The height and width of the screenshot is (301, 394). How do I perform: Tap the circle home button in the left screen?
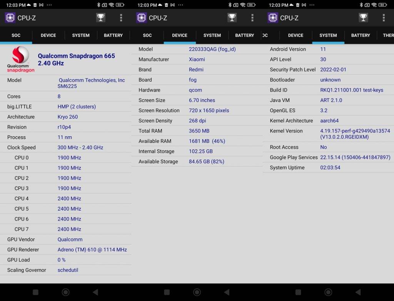[x=65, y=292]
